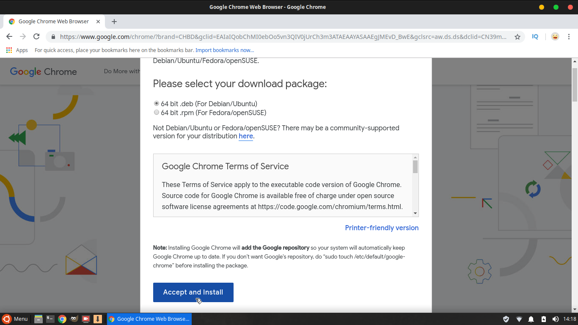Open a new browser tab
This screenshot has height=325, width=578.
(114, 22)
